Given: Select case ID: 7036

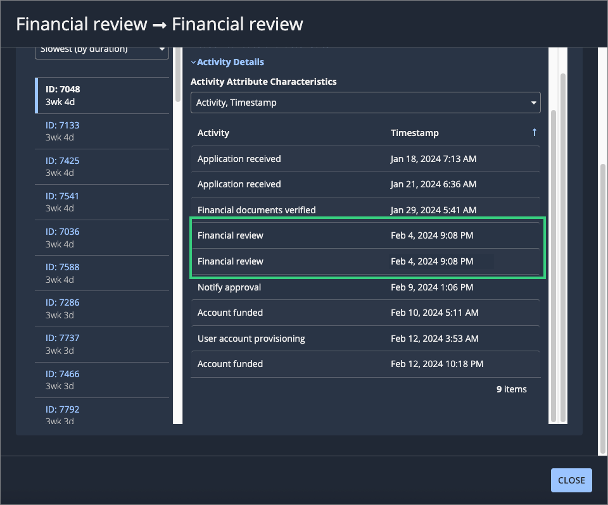Looking at the screenshot, I should [x=102, y=237].
